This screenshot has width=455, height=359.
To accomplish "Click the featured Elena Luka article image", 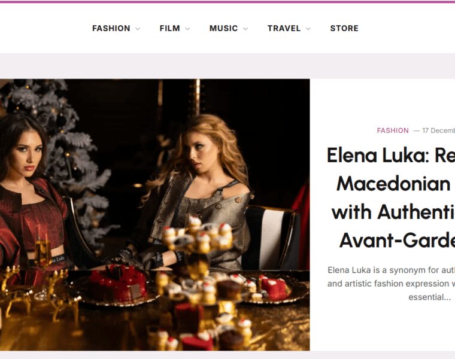I will (154, 215).
